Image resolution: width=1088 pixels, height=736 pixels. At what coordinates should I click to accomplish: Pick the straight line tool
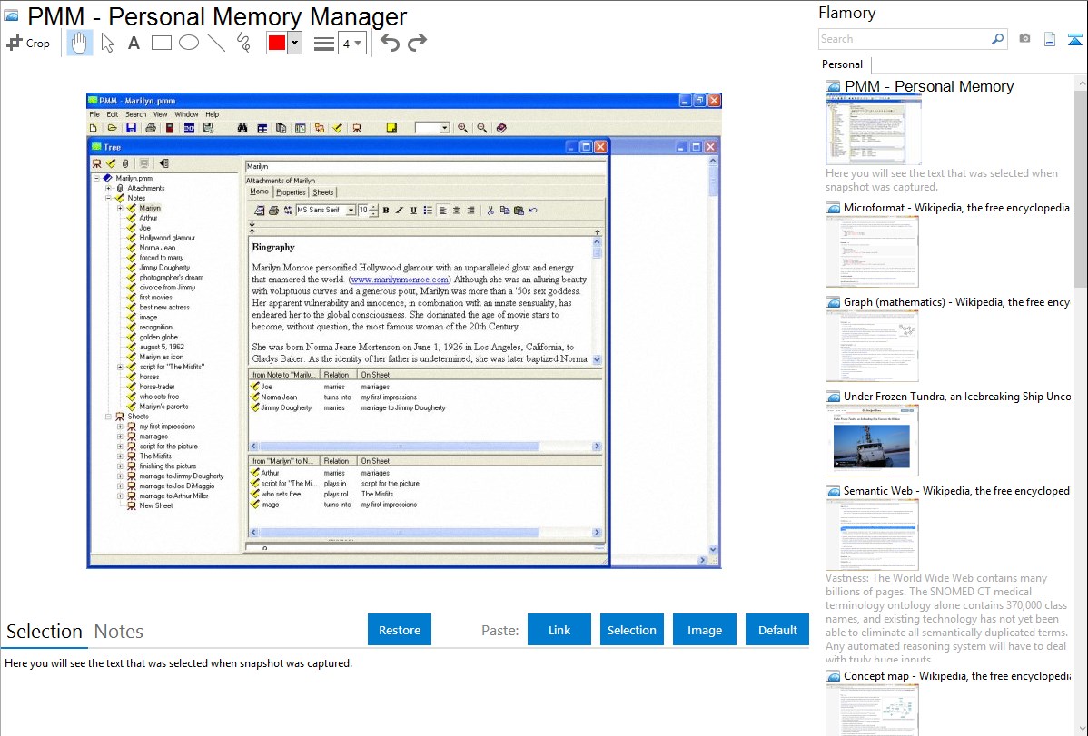click(216, 43)
